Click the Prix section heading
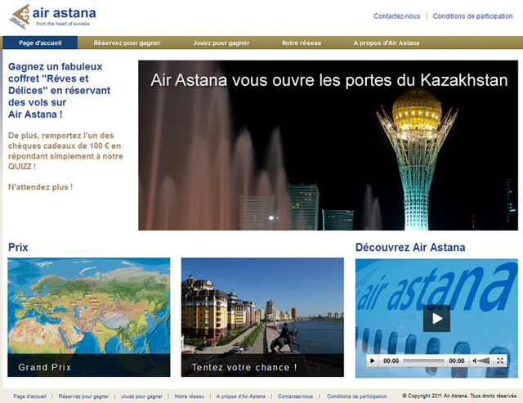Viewport: 523px width, 403px height. click(x=18, y=248)
